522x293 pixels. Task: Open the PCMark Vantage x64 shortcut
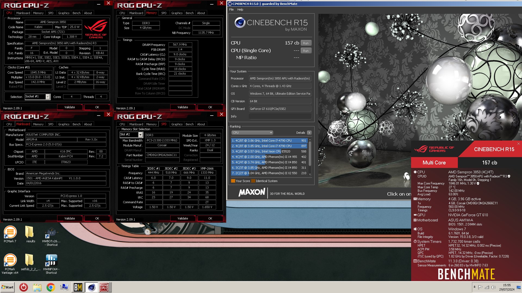(10, 263)
